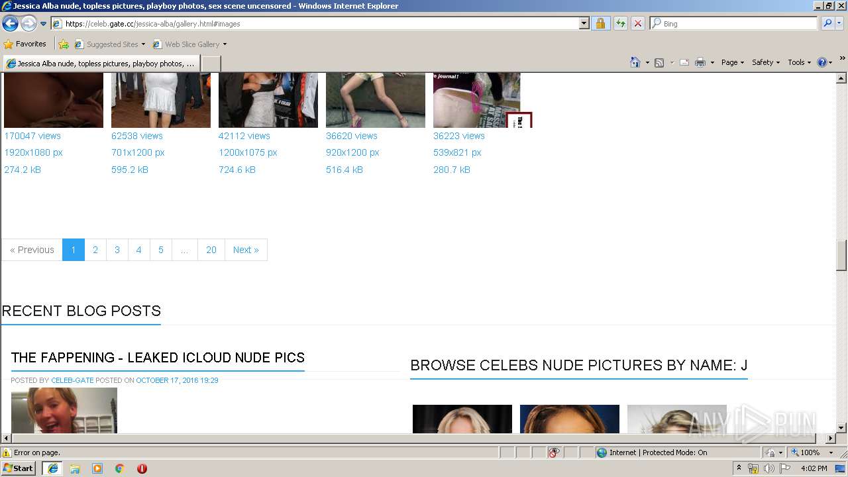Open the Windows Start menu
The width and height of the screenshot is (848, 477).
[x=19, y=468]
